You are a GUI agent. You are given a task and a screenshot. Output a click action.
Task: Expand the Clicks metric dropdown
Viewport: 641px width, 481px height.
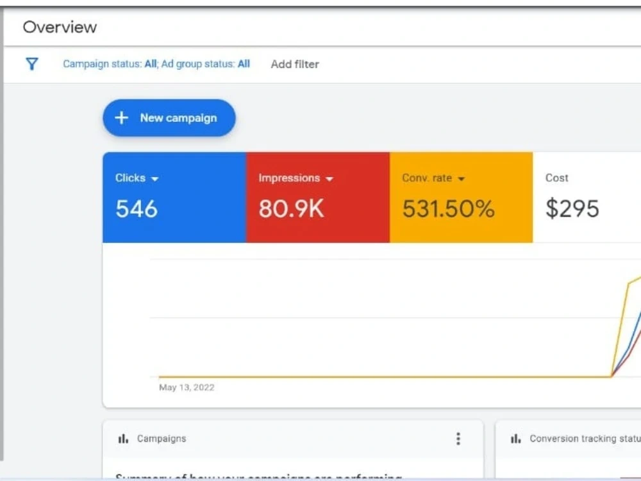[x=154, y=179]
